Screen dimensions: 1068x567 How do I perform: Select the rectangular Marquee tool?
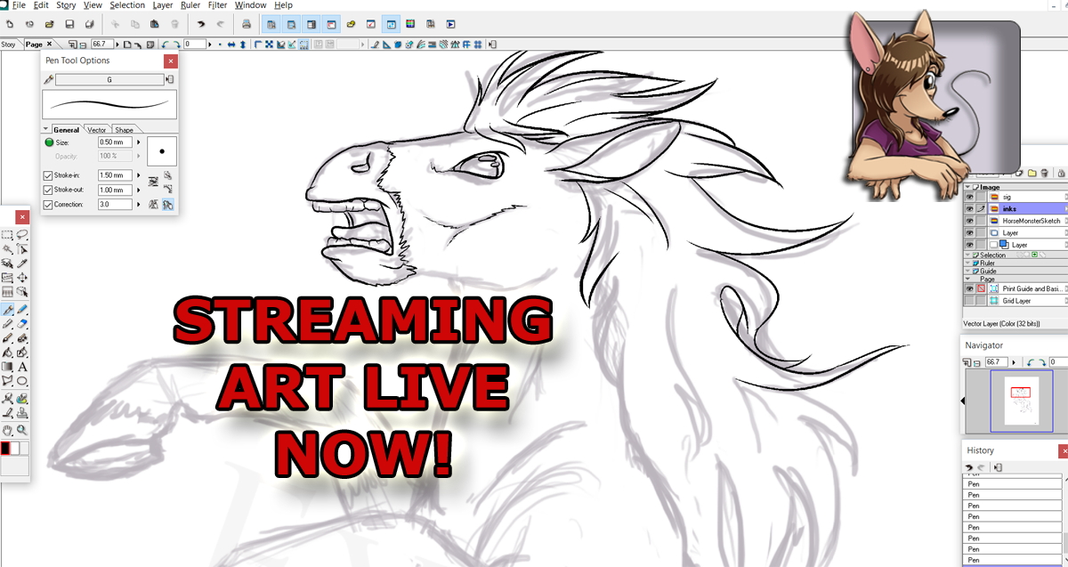click(6, 235)
